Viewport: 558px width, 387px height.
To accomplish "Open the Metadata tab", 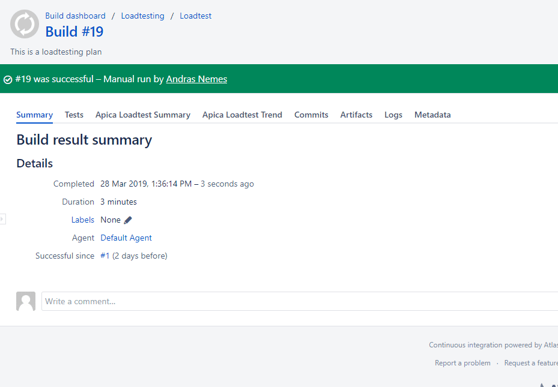I will [x=432, y=115].
